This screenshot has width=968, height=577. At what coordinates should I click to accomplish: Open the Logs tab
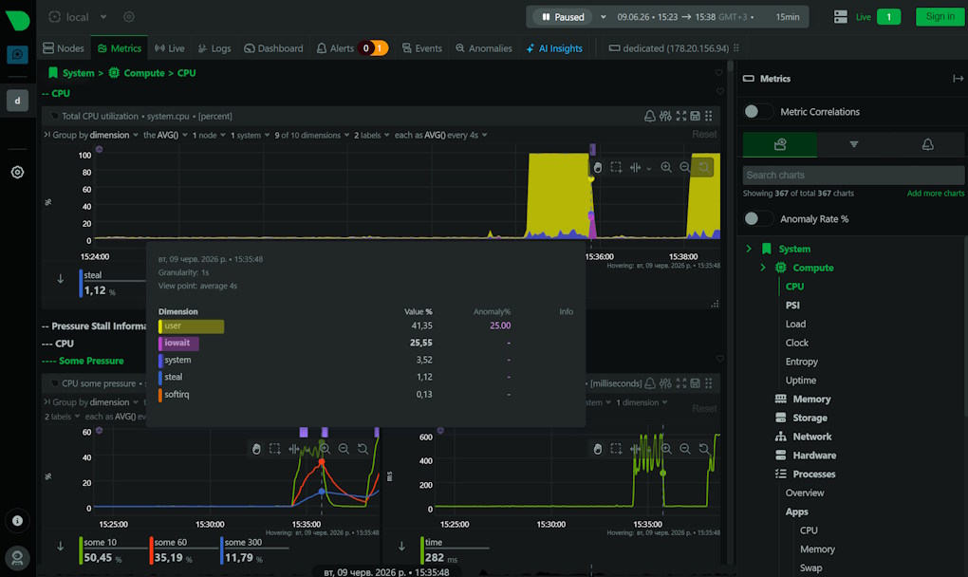(214, 48)
